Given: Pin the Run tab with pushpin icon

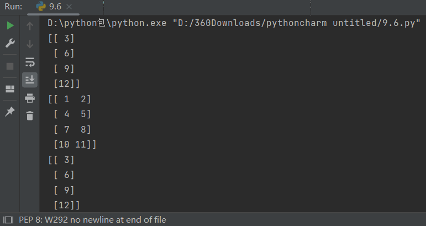Looking at the screenshot, I should click(x=10, y=112).
